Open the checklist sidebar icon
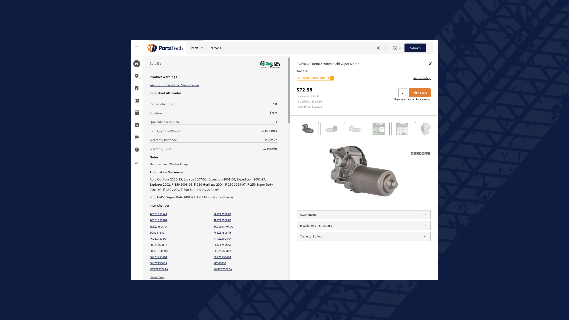The image size is (569, 320). click(137, 101)
